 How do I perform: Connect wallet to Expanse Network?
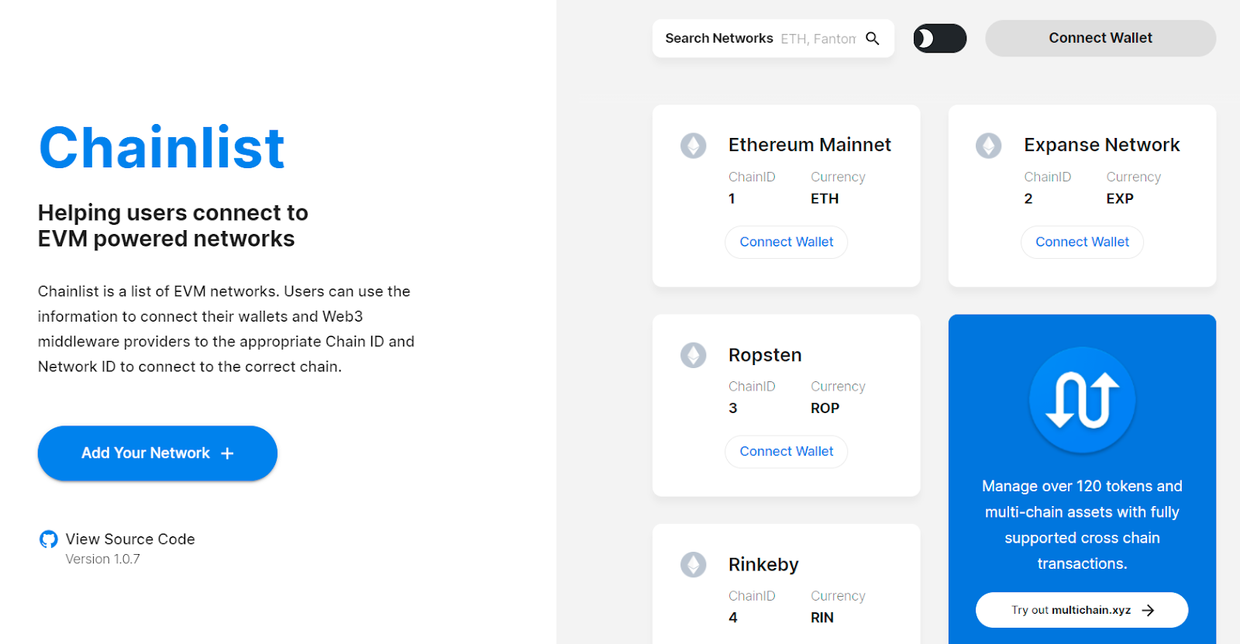click(1082, 242)
